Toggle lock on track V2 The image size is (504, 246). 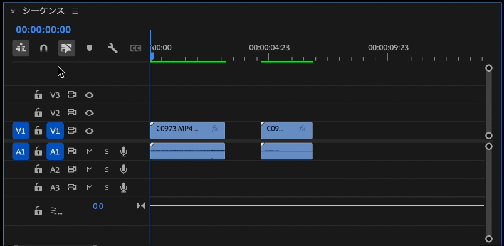click(x=38, y=113)
